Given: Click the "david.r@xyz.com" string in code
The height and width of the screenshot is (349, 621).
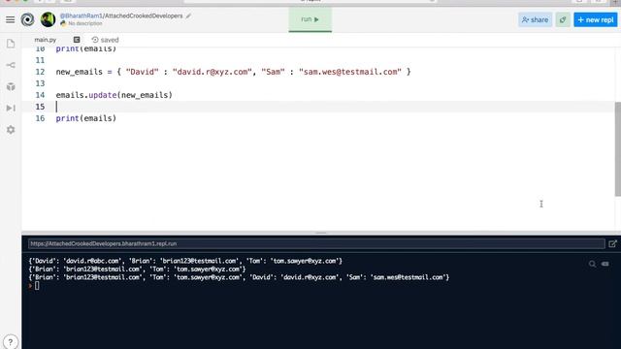Looking at the screenshot, I should [x=212, y=72].
